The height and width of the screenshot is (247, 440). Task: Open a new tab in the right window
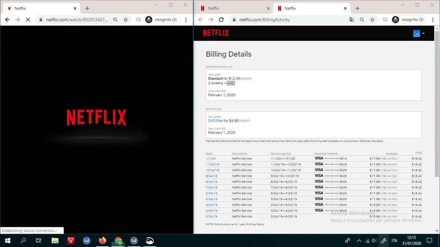(x=357, y=8)
